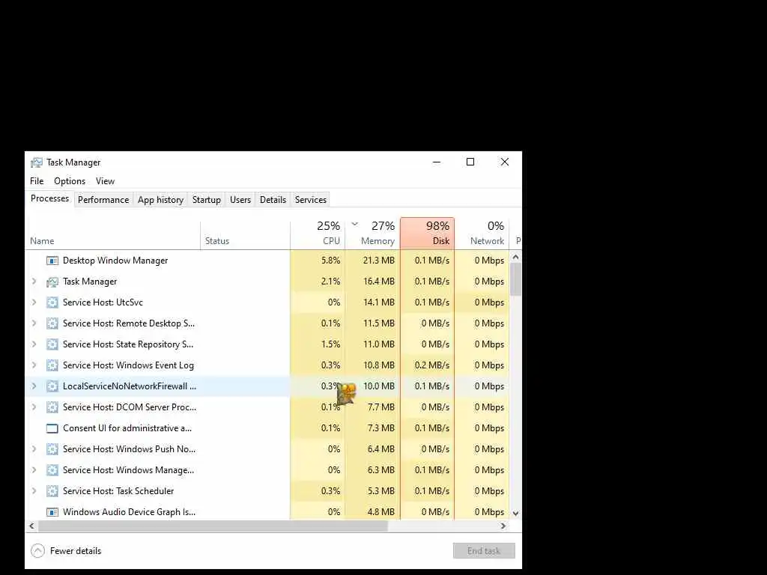The height and width of the screenshot is (575, 767).
Task: Expand Service Host: Windows Event Log
Action: (34, 365)
